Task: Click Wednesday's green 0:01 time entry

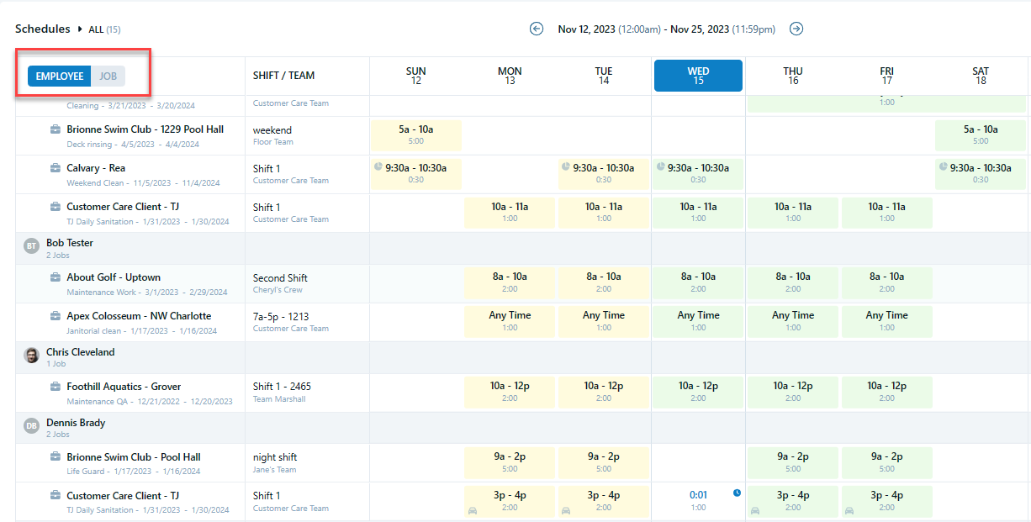Action: (x=698, y=493)
